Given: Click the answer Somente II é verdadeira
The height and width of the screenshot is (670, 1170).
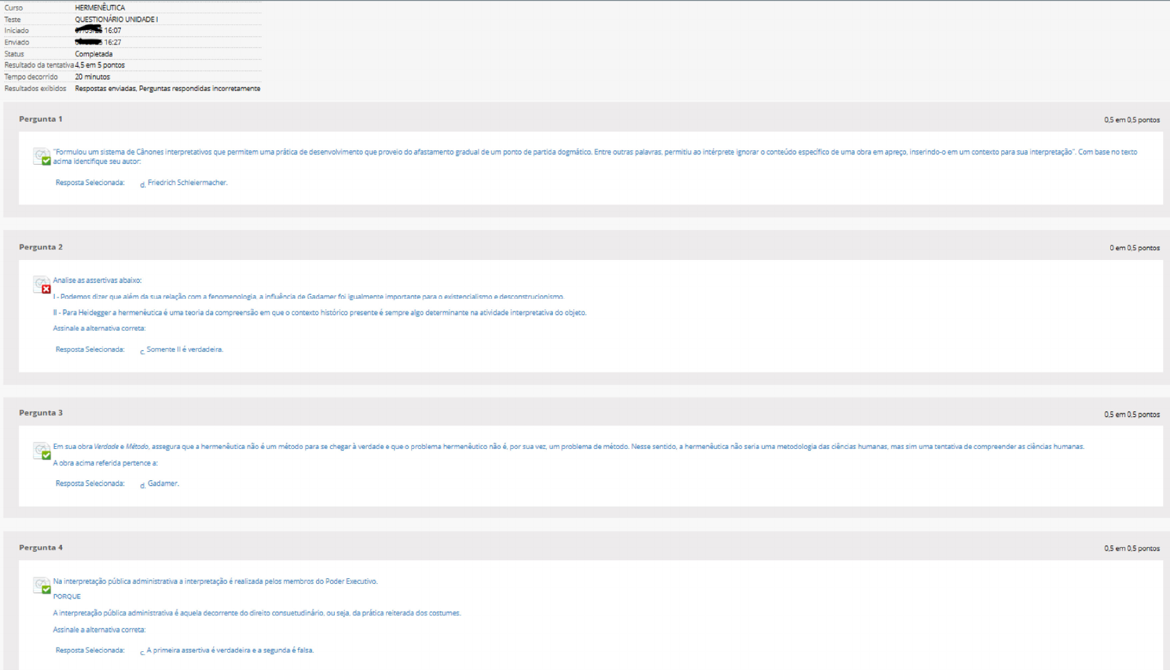Looking at the screenshot, I should pos(184,350).
